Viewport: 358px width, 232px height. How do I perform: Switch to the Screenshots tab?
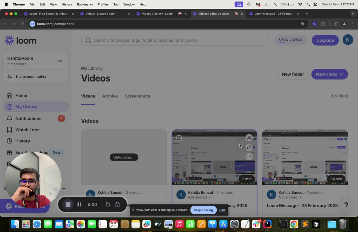[137, 96]
